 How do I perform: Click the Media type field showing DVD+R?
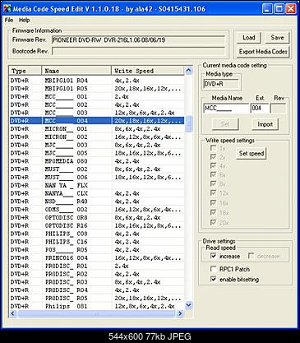tap(221, 84)
